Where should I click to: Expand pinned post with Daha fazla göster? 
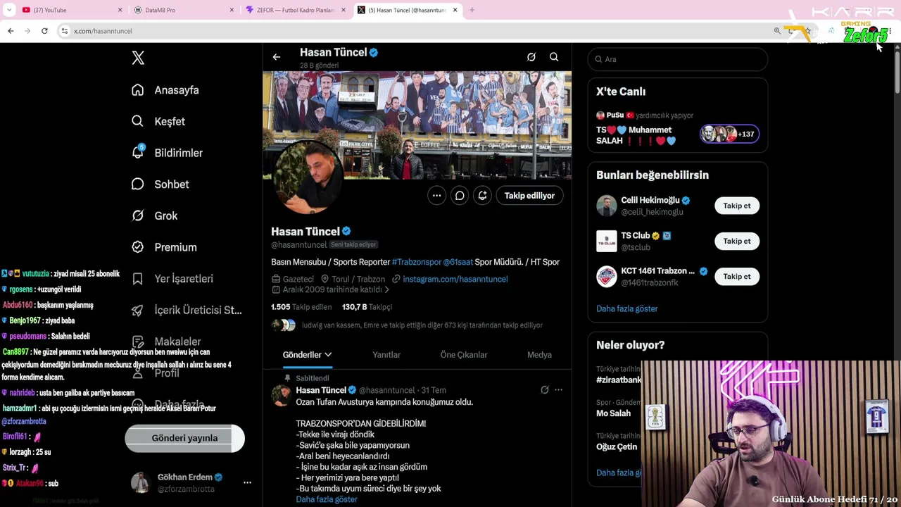coord(327,499)
